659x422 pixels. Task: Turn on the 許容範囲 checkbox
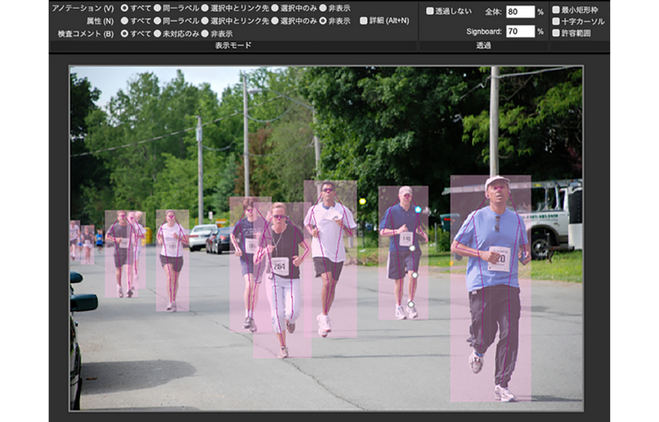point(556,33)
